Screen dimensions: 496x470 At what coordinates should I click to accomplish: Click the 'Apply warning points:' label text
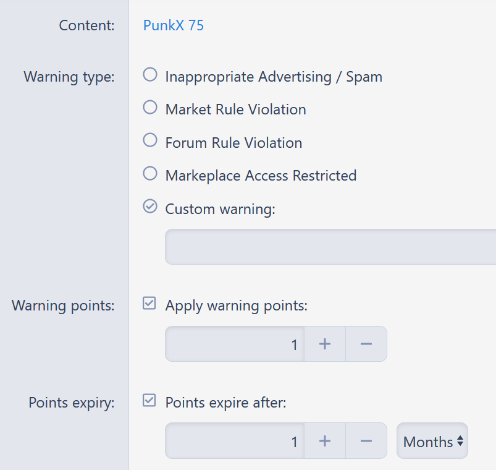237,306
